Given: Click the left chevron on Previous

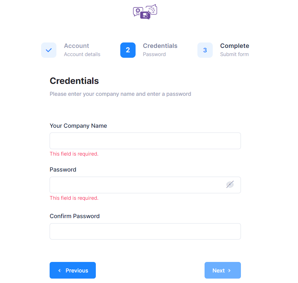Looking at the screenshot, I should 59,270.
